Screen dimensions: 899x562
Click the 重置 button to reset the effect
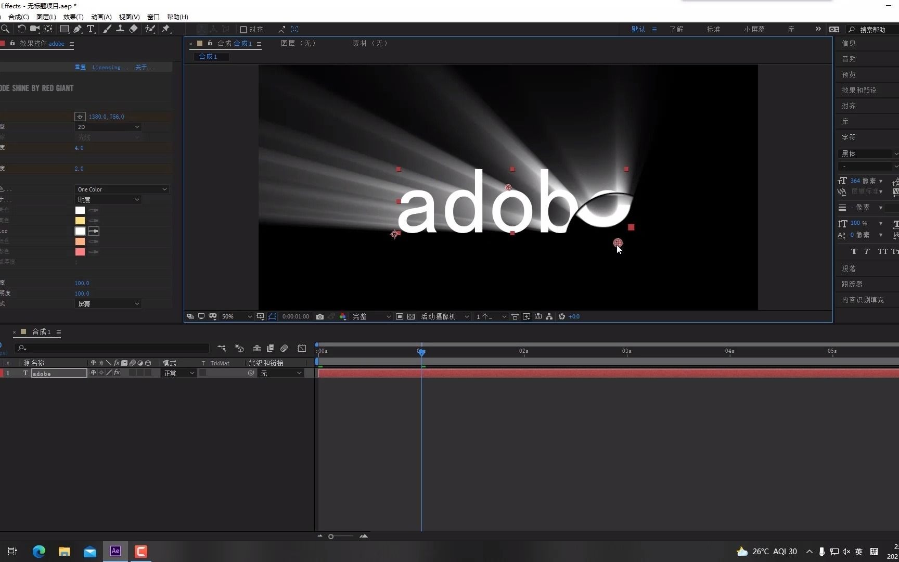point(80,67)
